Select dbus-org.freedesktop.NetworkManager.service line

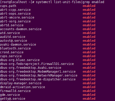39,75
